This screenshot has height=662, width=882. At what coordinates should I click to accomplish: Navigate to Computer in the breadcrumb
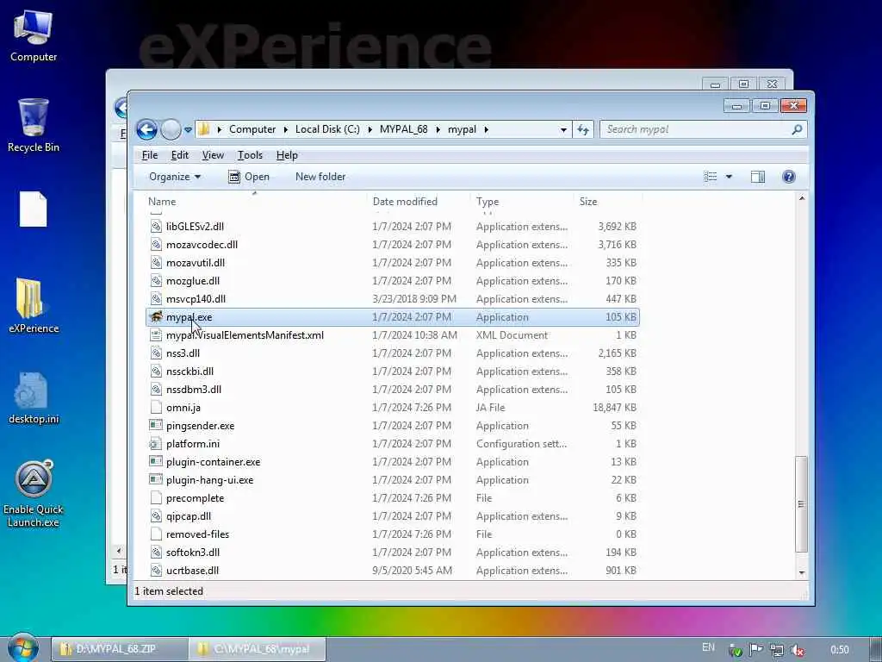pyautogui.click(x=252, y=129)
